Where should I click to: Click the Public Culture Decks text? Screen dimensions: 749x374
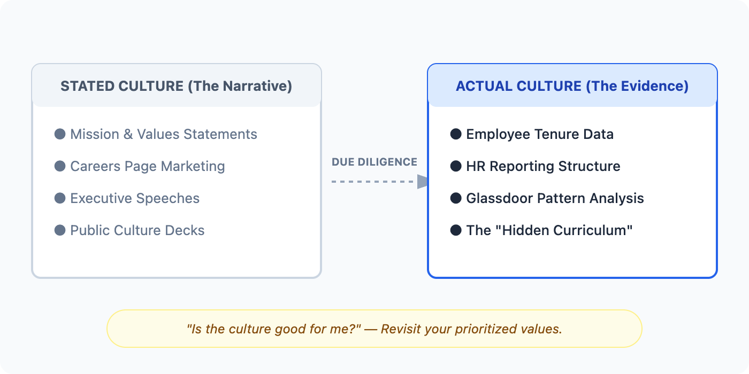click(137, 230)
